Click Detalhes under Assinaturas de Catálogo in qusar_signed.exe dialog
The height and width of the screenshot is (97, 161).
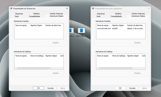(x=138, y=73)
